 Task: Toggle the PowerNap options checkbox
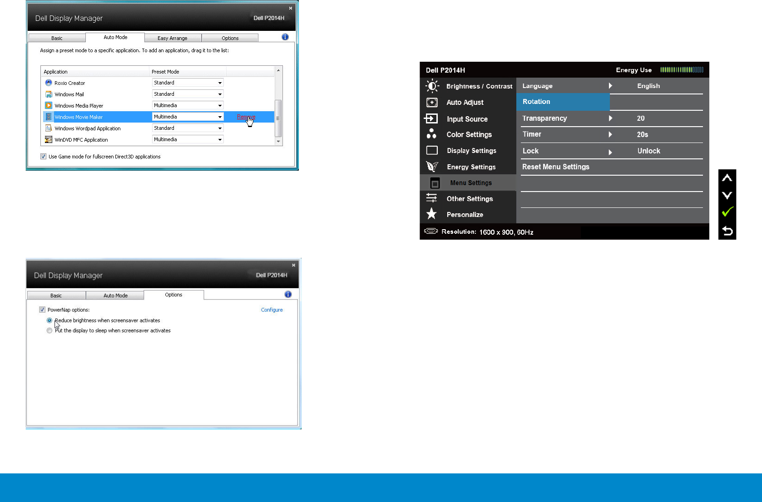click(x=42, y=310)
